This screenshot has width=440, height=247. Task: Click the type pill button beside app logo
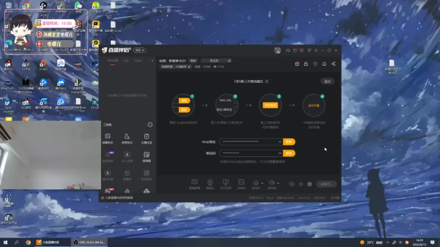coord(140,50)
